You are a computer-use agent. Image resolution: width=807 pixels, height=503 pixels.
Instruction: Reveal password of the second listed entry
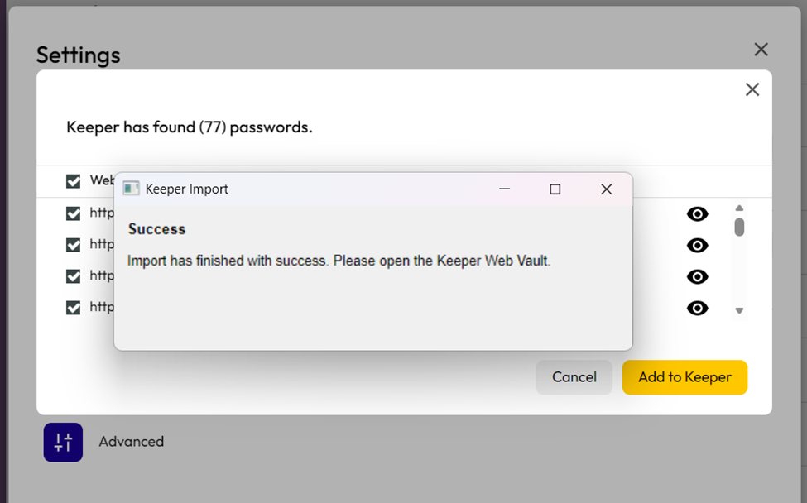pos(698,246)
